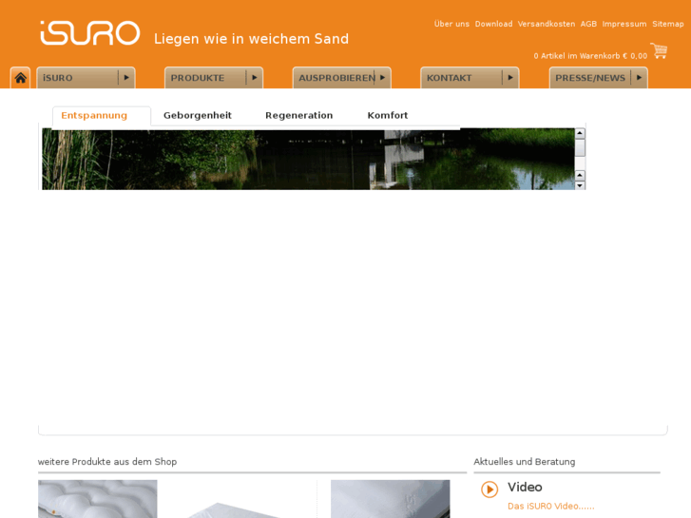Select the Entspannung tab

[102, 116]
